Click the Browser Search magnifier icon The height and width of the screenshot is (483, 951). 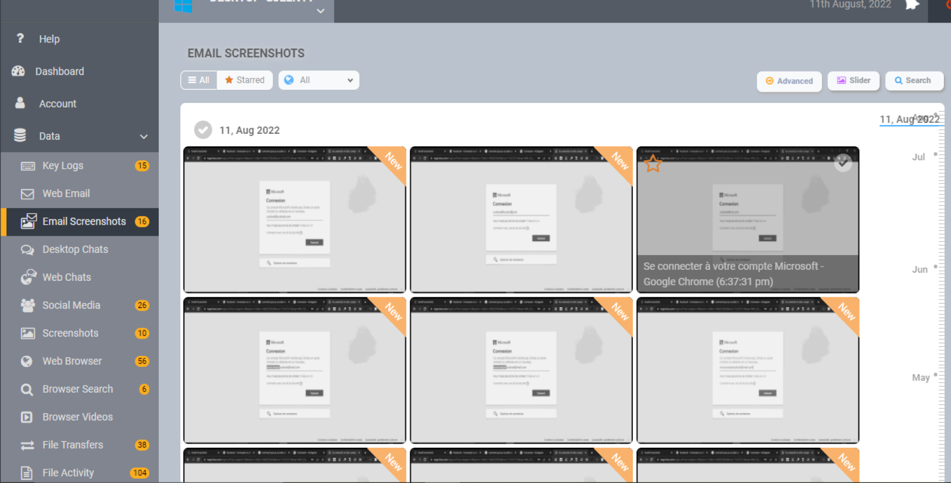[26, 389]
